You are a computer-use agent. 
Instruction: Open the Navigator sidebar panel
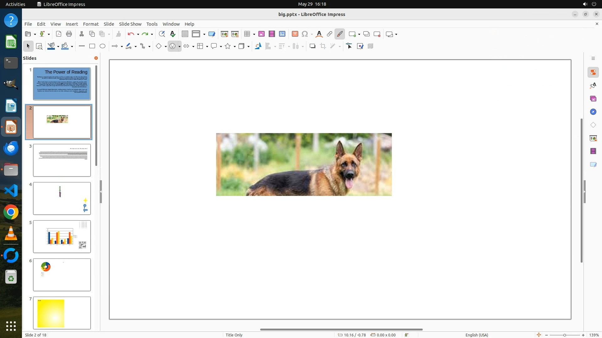coord(593,112)
